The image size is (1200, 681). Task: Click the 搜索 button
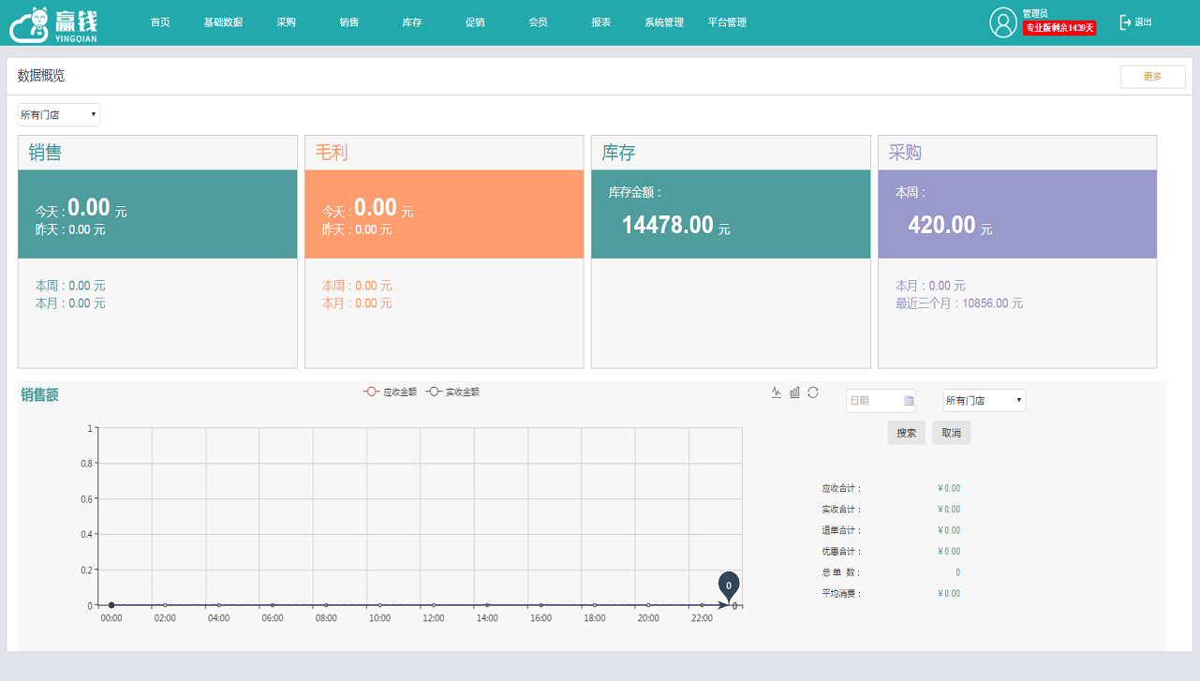[907, 433]
